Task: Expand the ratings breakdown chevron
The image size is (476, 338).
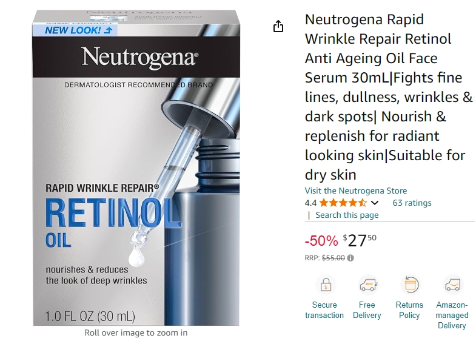Action: (x=375, y=203)
